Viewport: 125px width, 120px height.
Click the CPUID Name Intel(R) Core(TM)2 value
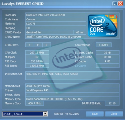55,37
